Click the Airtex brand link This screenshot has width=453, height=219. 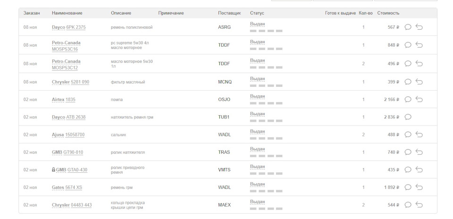tap(58, 100)
